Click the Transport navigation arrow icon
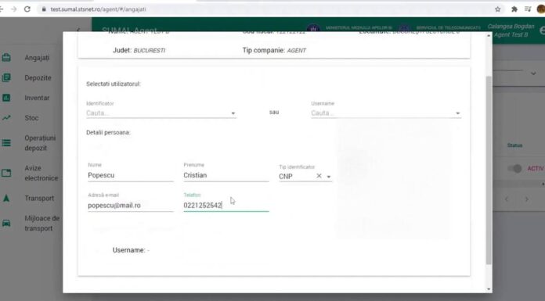 tap(6, 199)
